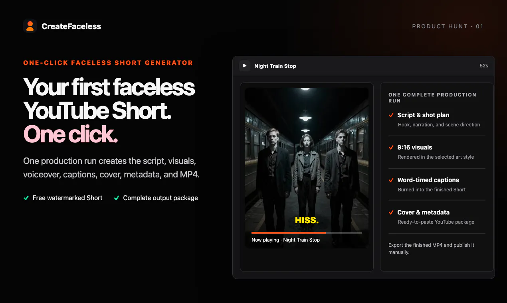This screenshot has width=507, height=303.
Task: Click Burned into the finished Short text
Action: 432,190
